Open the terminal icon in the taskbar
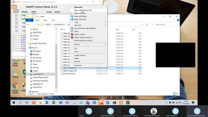Viewport: 208px width, 117px height. [114, 103]
